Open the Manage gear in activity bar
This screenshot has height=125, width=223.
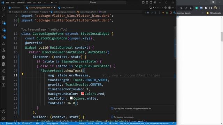click(x=3, y=118)
